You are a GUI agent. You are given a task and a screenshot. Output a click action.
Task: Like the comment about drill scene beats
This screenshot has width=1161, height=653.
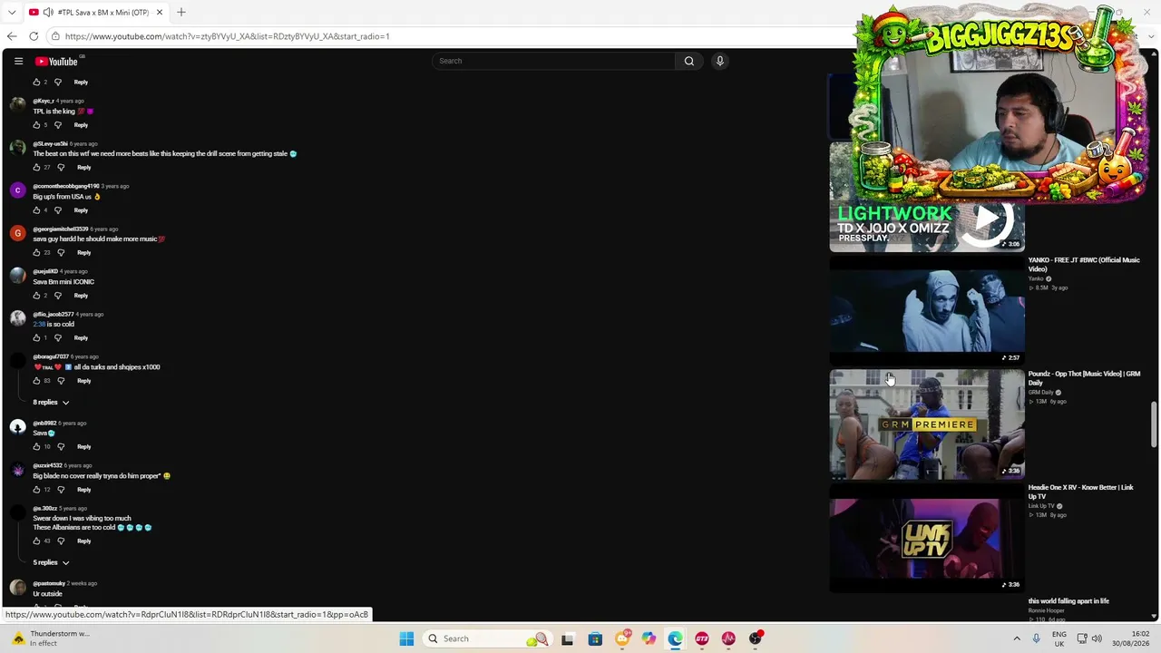(37, 168)
